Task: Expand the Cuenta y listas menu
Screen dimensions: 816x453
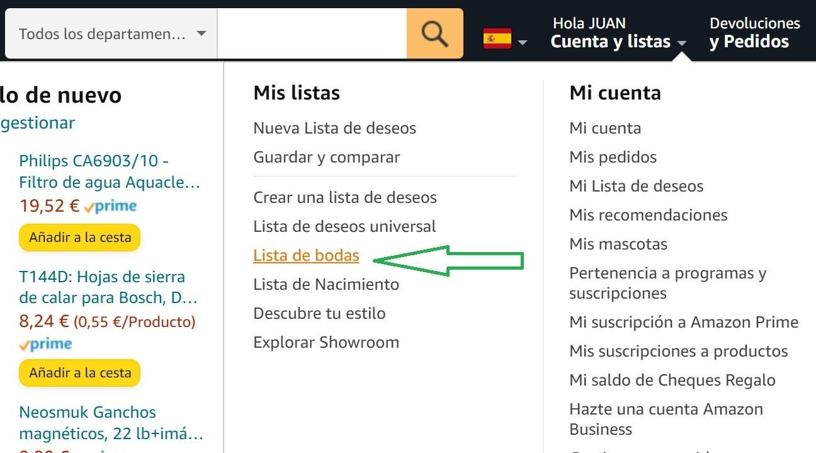Action: tap(618, 33)
